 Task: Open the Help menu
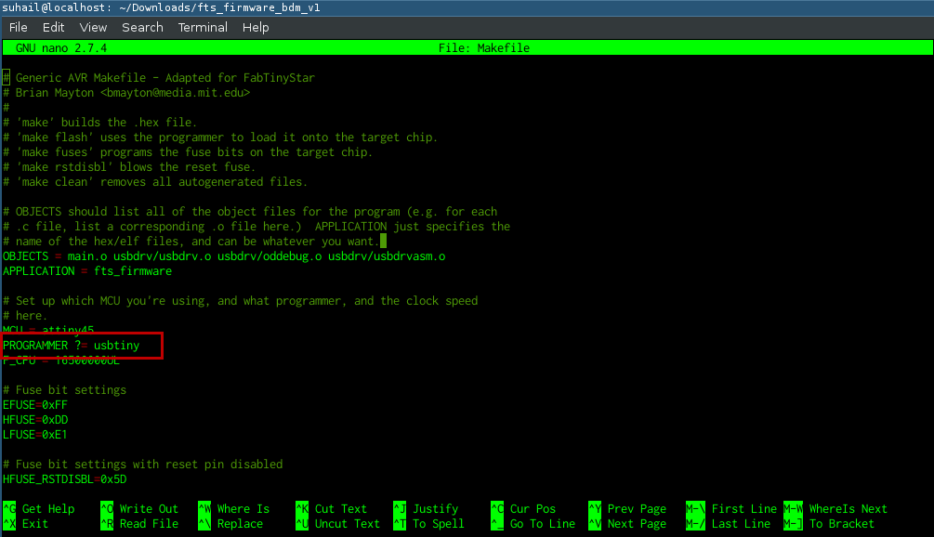point(256,27)
